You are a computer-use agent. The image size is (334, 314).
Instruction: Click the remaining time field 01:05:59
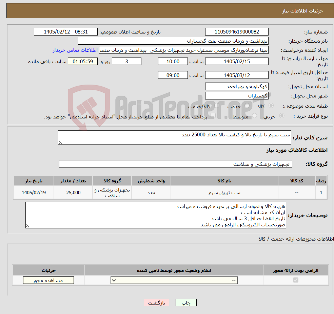point(83,62)
